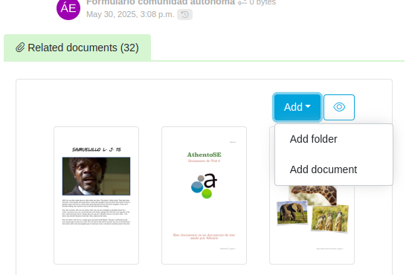The width and height of the screenshot is (409, 275).
Task: Click the Athento logo in the AthentoSE document
Action: pyautogui.click(x=204, y=186)
